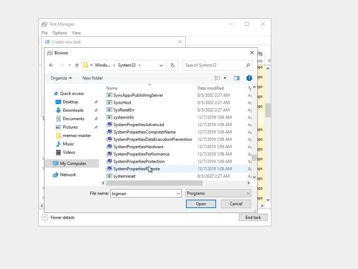This screenshot has width=358, height=269.
Task: Expand the File name dropdown
Action: (178, 193)
